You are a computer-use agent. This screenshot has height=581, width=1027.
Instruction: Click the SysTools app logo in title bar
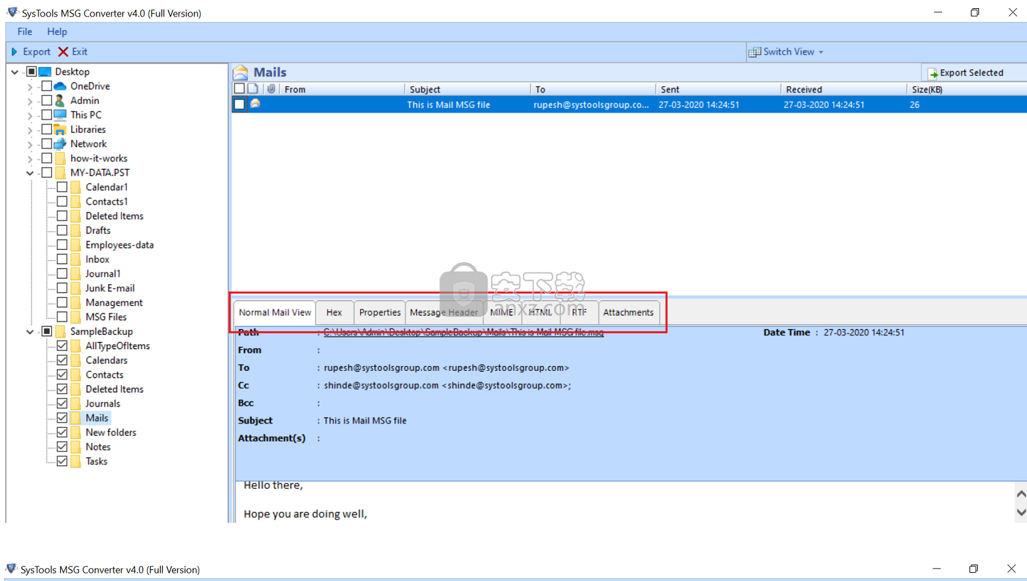pos(12,13)
